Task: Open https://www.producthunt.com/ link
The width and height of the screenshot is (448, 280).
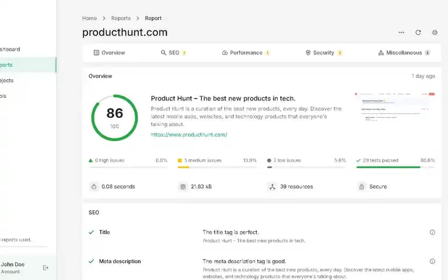Action: tap(189, 135)
